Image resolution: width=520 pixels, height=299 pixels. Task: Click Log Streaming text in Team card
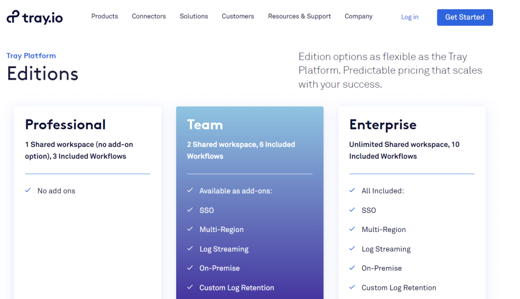pyautogui.click(x=224, y=249)
